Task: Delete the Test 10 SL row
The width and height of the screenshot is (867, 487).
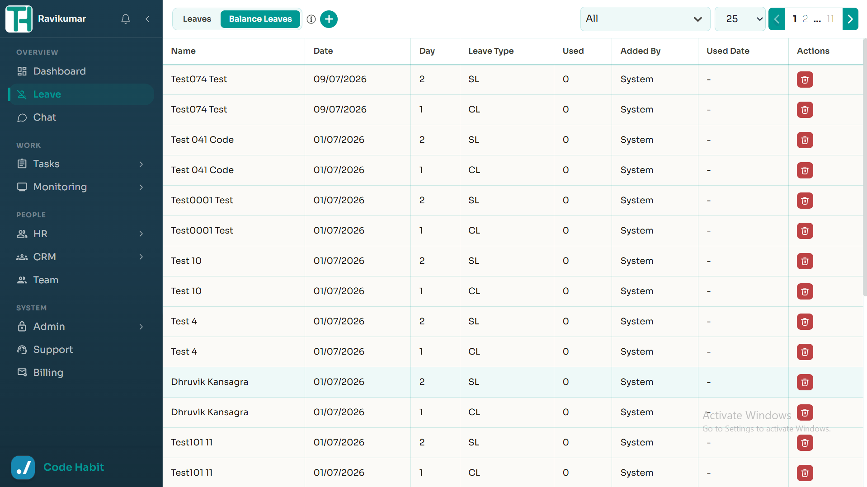Action: coord(805,261)
